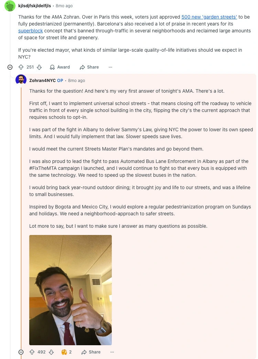This screenshot has width=258, height=359.
Task: Downvote the Zohran4NYC reply
Action: pos(51,352)
